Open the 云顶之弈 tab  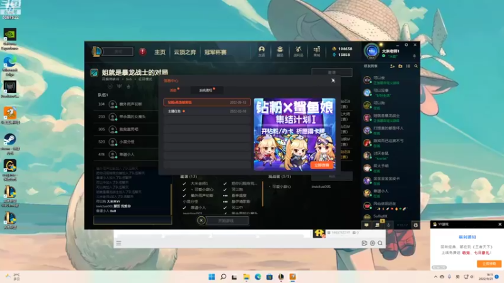(x=185, y=52)
